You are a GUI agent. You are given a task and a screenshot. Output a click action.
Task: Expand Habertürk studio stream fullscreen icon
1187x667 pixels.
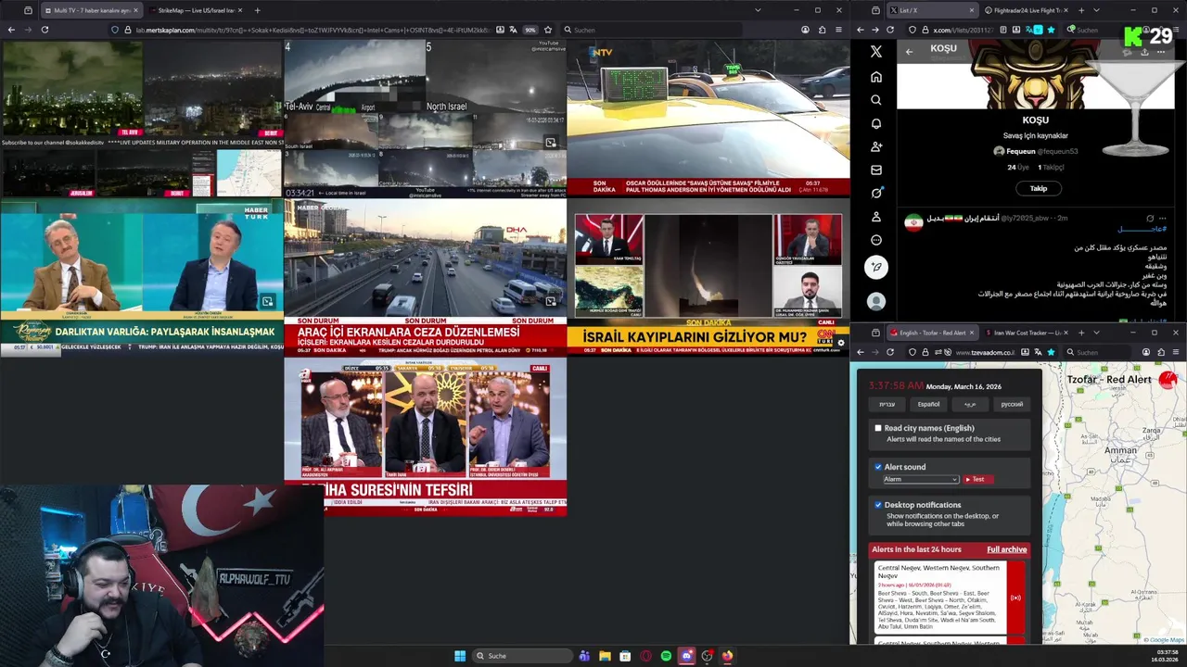pyautogui.click(x=267, y=301)
